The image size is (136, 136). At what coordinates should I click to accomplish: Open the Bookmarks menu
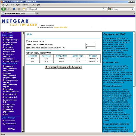[x=26, y=5]
